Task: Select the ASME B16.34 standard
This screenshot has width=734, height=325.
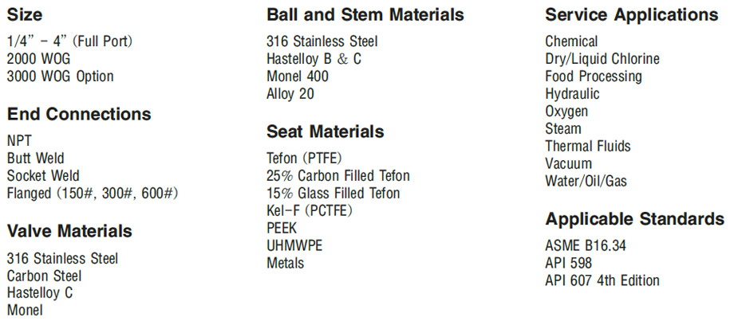Action: (586, 245)
